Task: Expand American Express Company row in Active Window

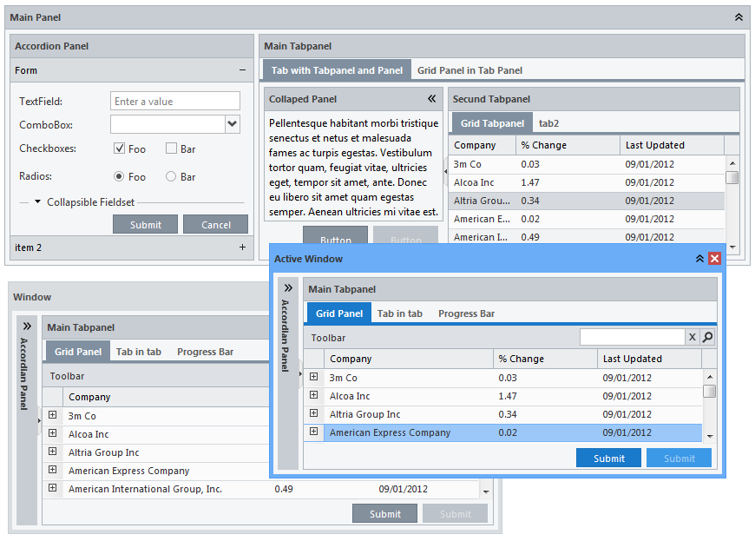Action: [313, 432]
